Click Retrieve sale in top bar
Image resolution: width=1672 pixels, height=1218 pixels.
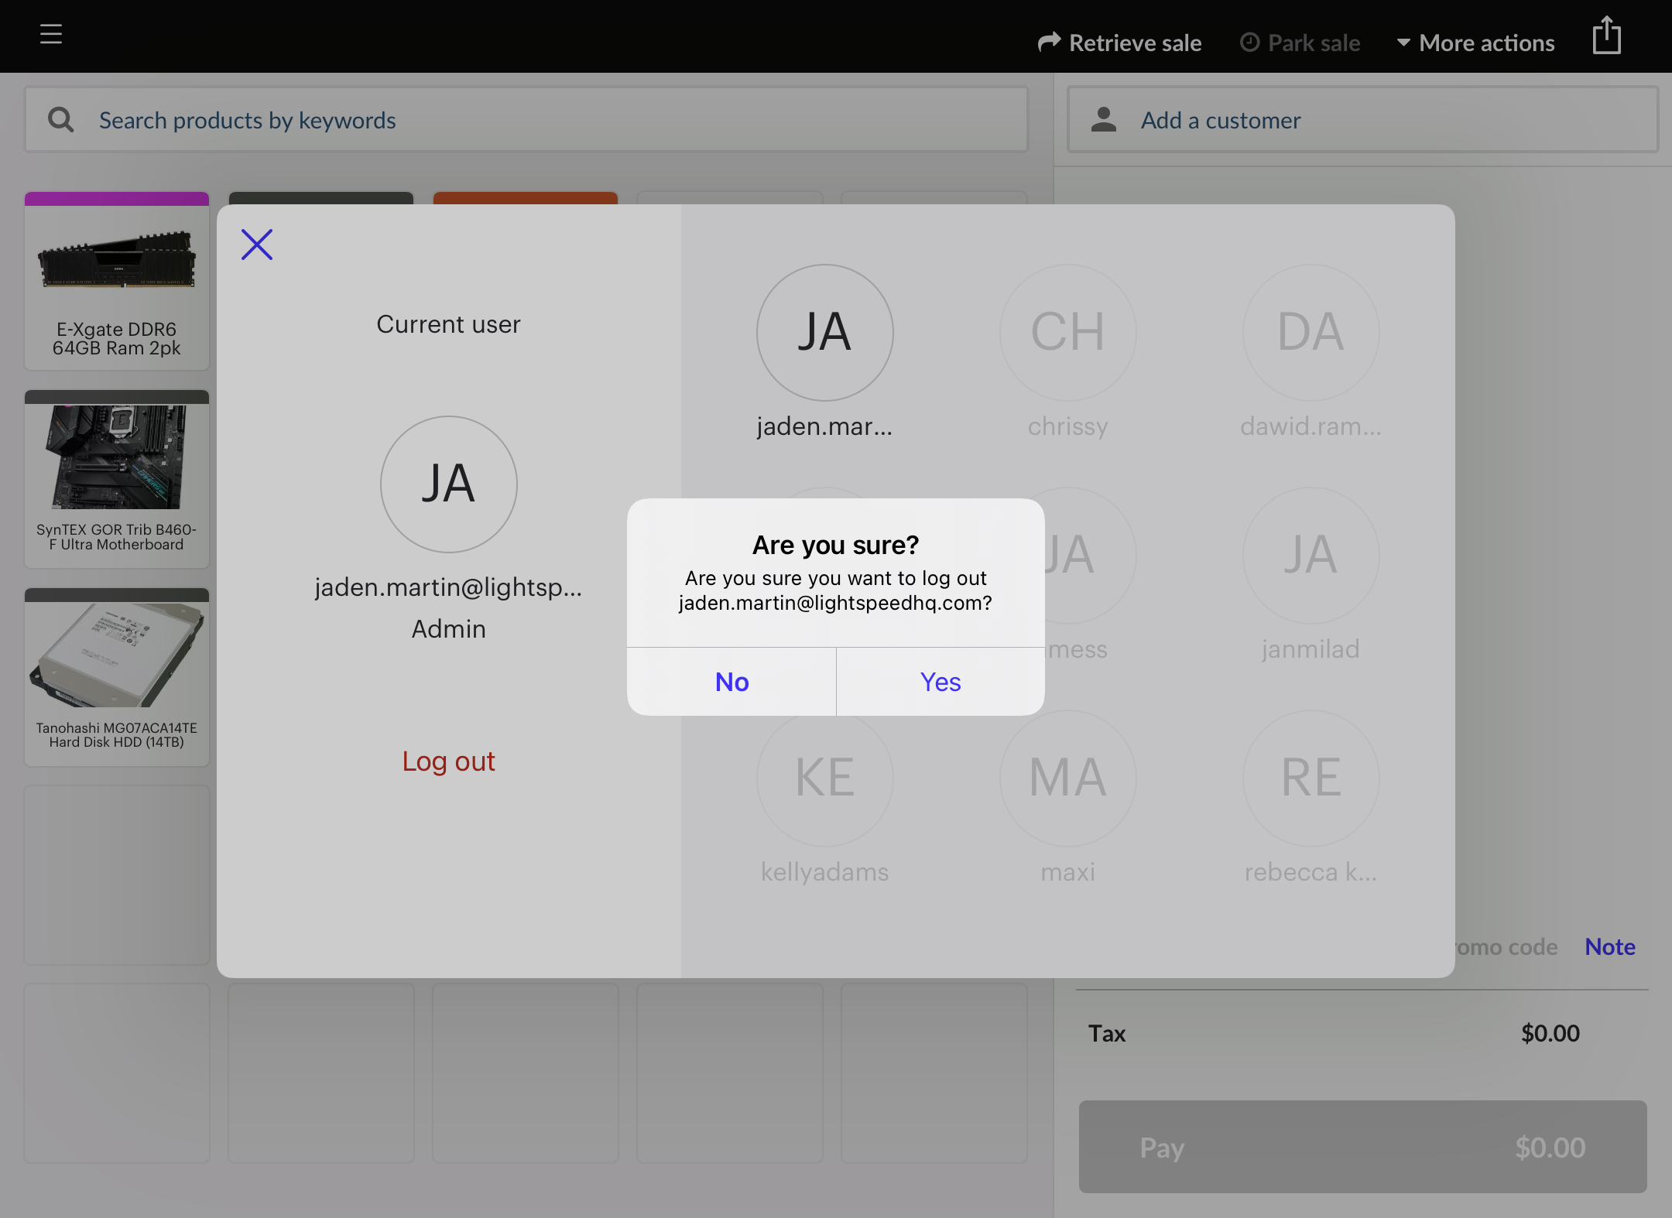(1120, 43)
